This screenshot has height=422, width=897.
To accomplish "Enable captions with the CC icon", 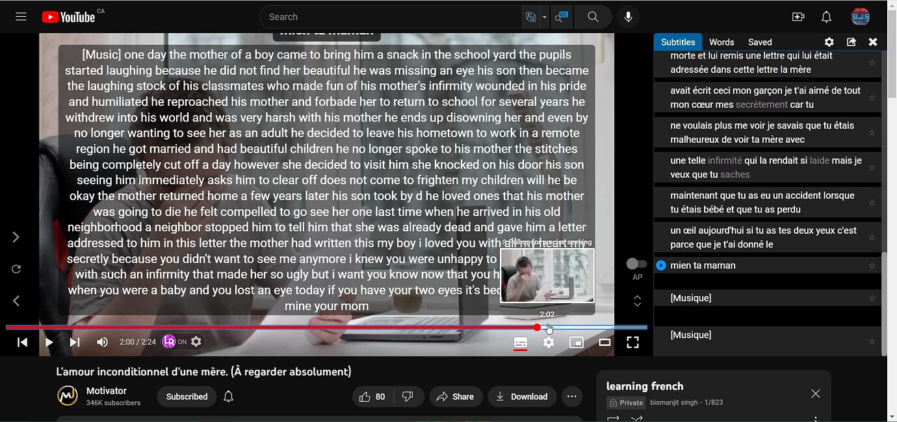I will (520, 342).
